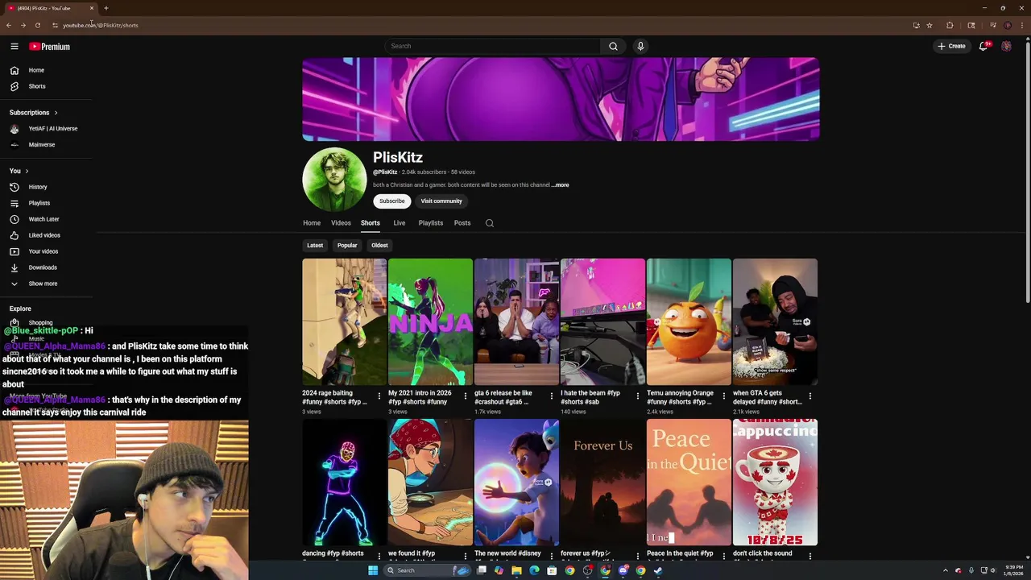Open the Chrome three-dot menu
Screen dimensions: 1031x580
[1021, 25]
